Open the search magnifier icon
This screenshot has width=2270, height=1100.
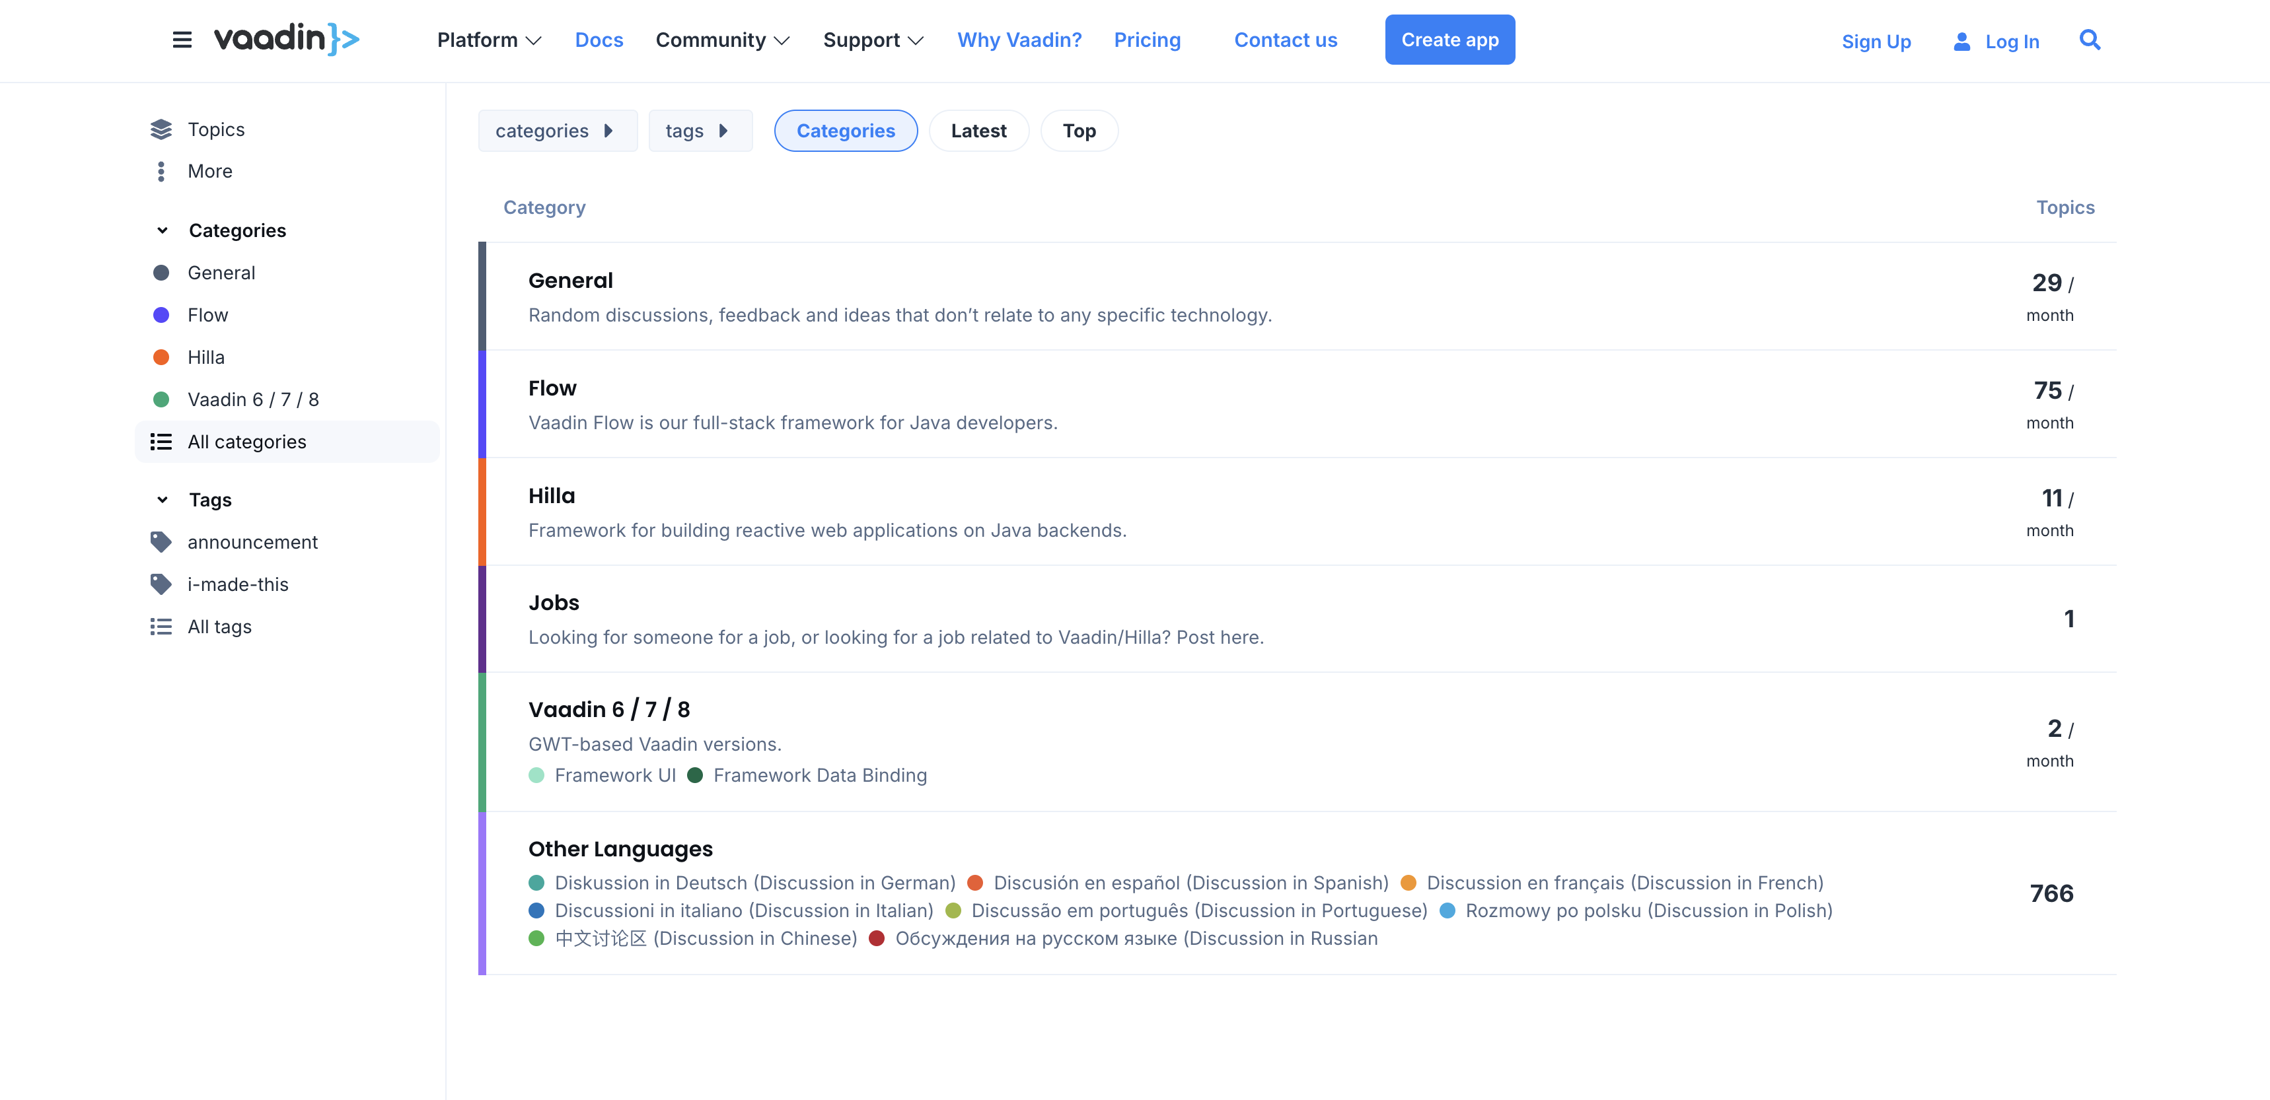[2090, 40]
